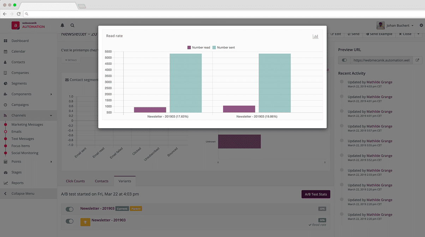Expand the Components sidebar submenu
Viewport: 425px width, 237px height.
(51, 94)
